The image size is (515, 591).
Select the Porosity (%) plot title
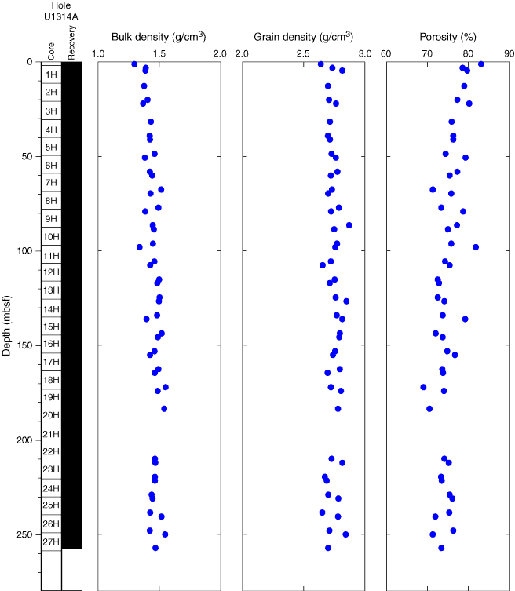tap(448, 36)
